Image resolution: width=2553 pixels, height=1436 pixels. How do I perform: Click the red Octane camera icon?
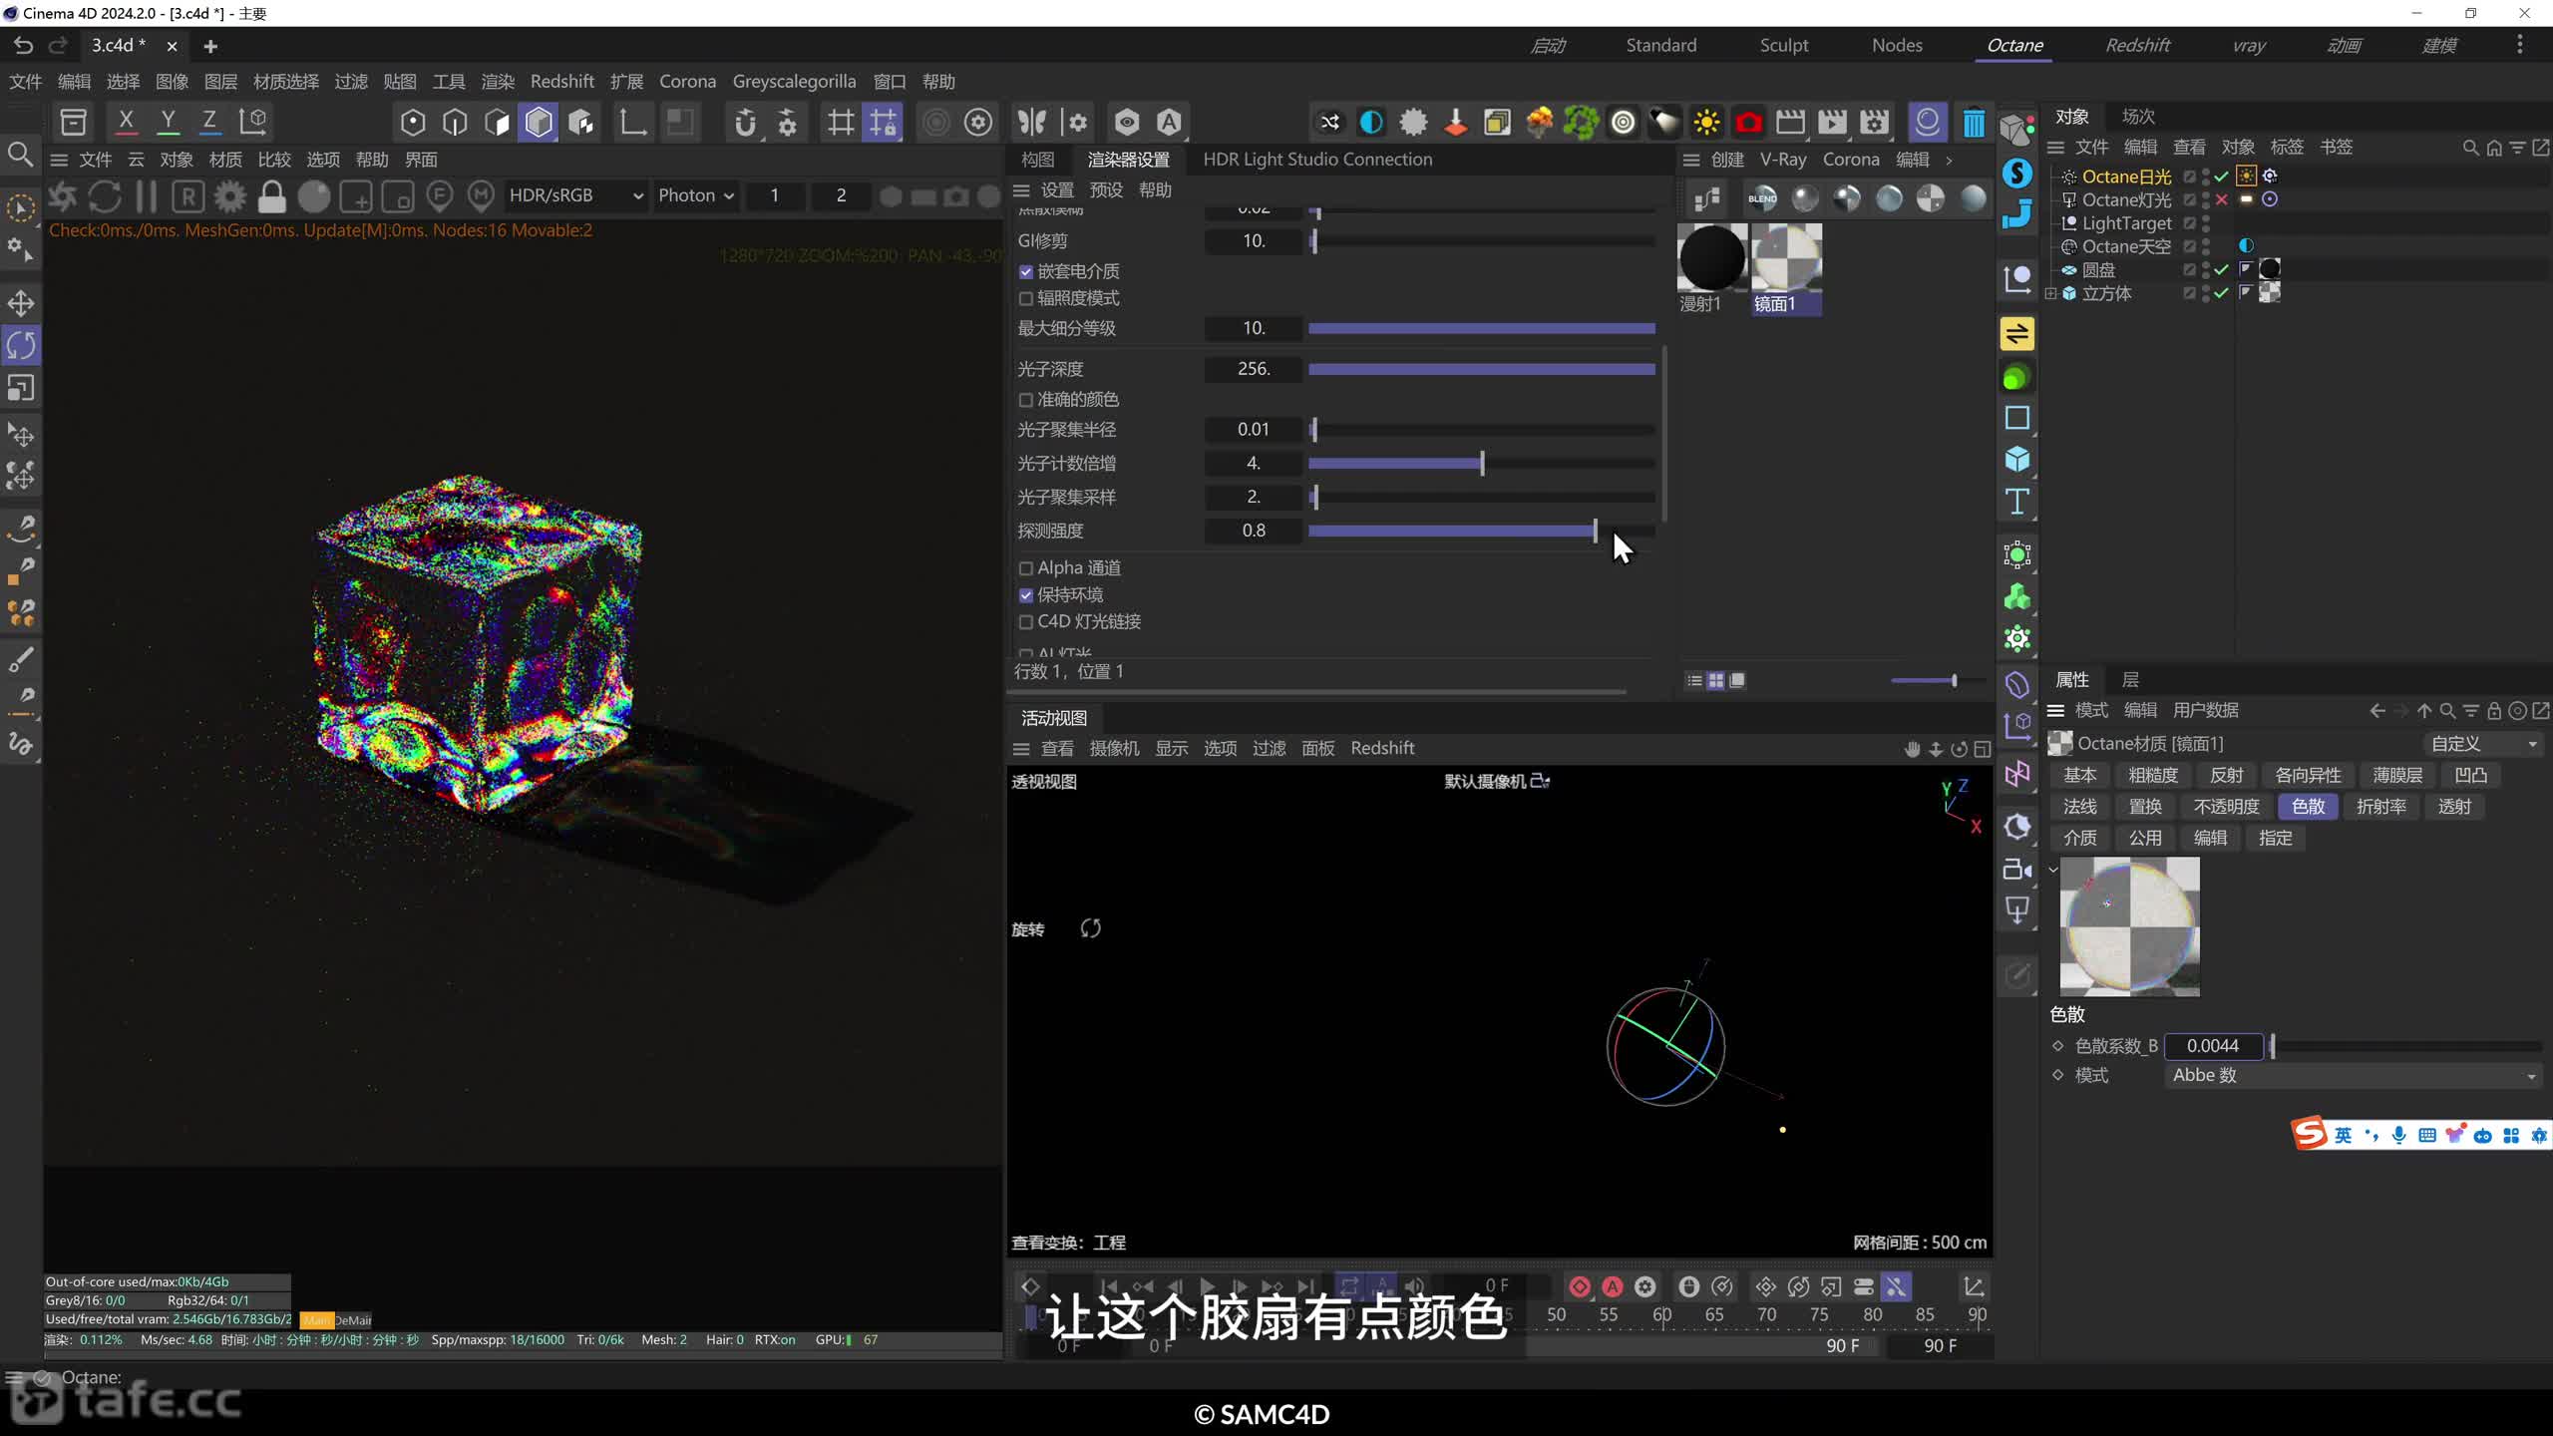tap(1748, 123)
